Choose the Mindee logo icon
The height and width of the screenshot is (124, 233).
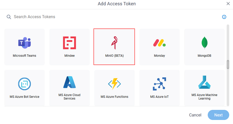tap(69, 43)
